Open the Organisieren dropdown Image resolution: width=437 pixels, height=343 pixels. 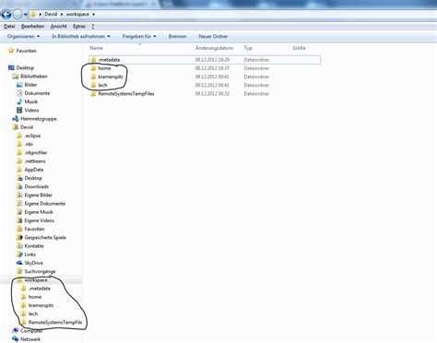(23, 36)
